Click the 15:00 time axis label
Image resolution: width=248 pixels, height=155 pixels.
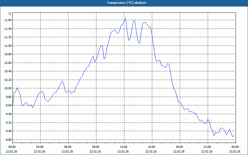tap(152, 147)
